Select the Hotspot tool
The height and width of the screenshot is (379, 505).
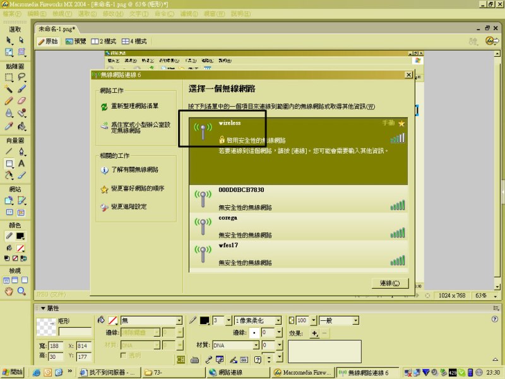pyautogui.click(x=9, y=200)
